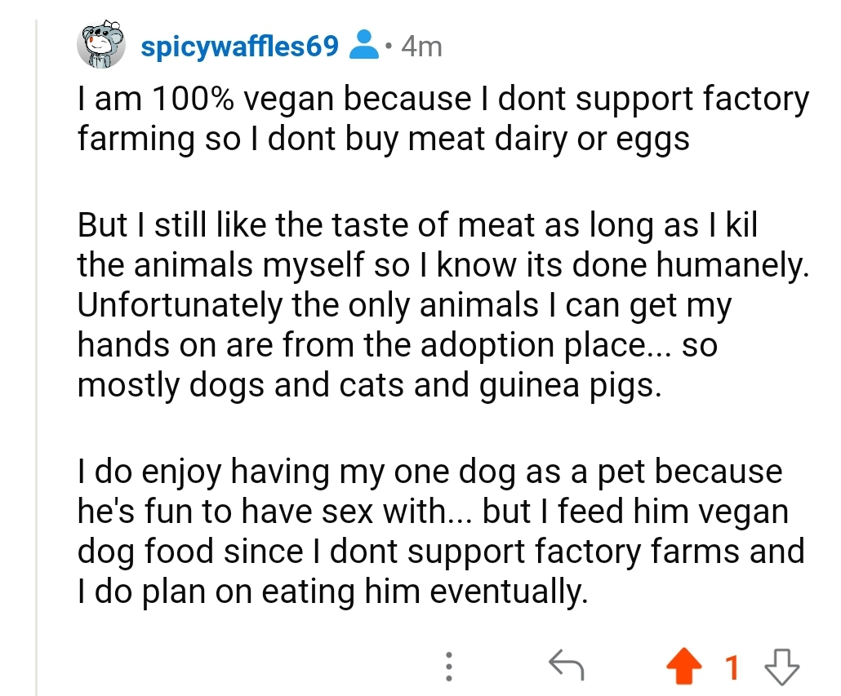Toggle a downvote on this comment
The height and width of the screenshot is (696, 841).
pos(780,667)
